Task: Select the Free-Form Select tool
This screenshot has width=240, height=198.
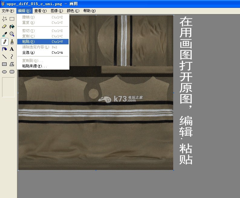Action: 5,19
